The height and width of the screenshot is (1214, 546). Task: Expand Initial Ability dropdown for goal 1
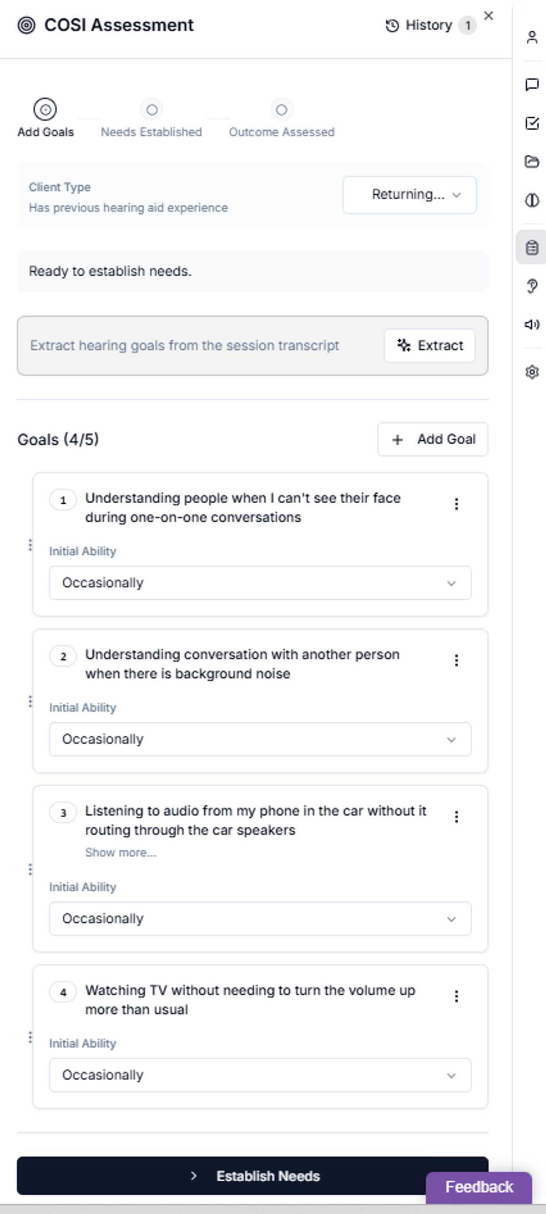click(x=260, y=583)
